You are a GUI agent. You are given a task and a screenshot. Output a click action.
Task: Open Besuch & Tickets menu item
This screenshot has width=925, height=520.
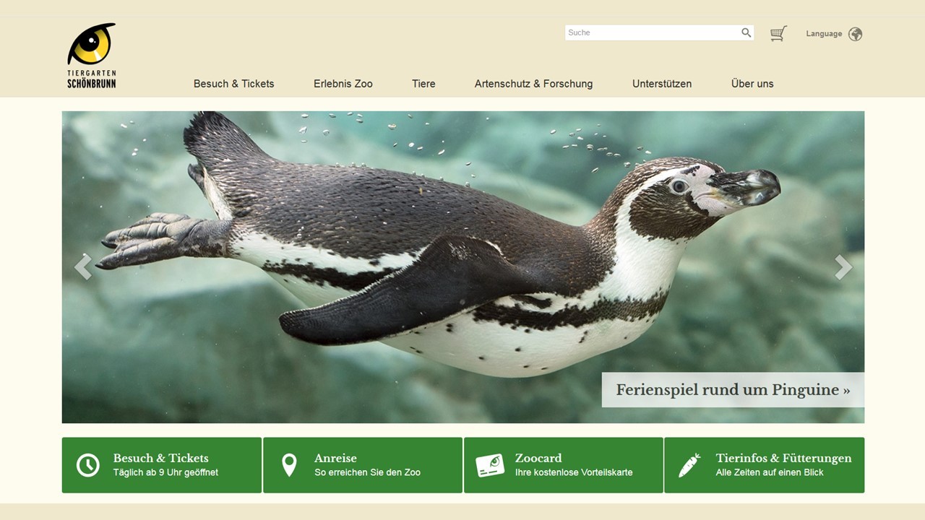coord(234,84)
